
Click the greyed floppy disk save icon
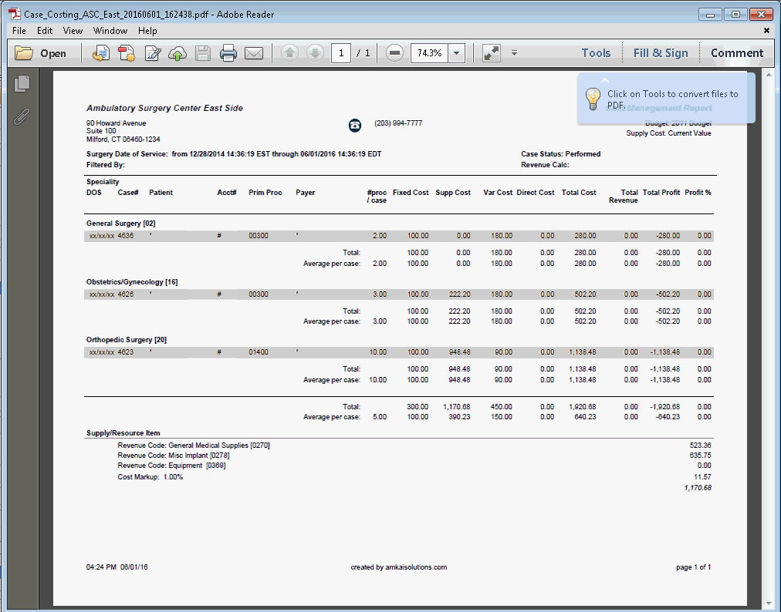[x=203, y=53]
